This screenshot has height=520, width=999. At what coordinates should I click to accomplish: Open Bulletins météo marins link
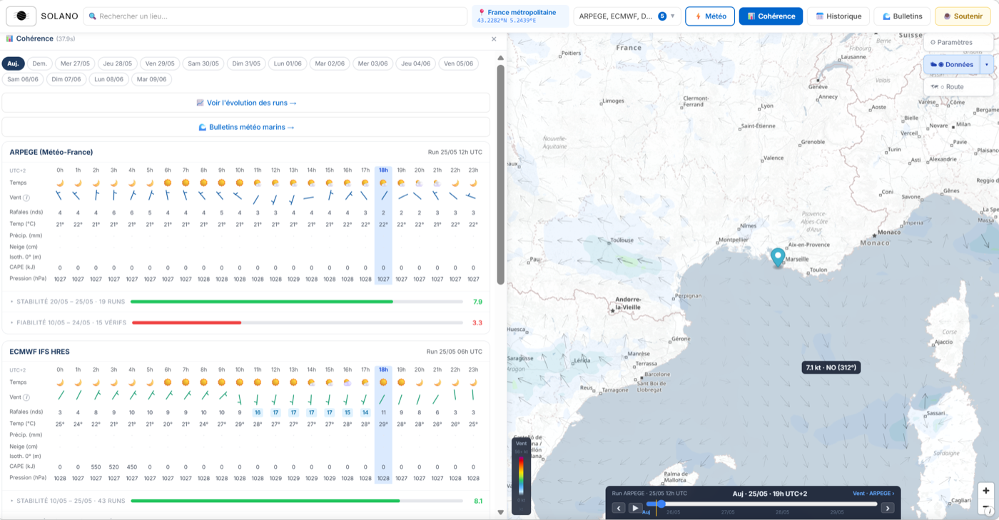tap(246, 127)
